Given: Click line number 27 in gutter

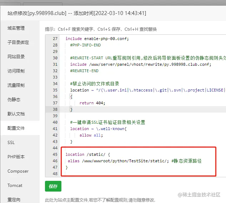Looking at the screenshot, I should click(x=55, y=39).
